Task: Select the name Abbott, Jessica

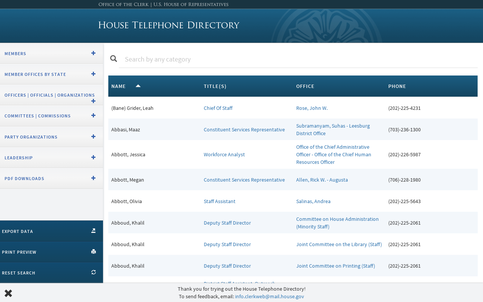Action: [128, 154]
